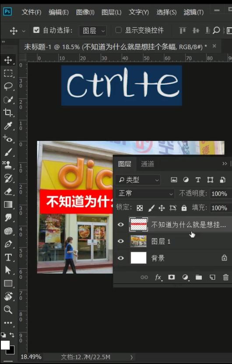Add a layer mask

pyautogui.click(x=172, y=277)
